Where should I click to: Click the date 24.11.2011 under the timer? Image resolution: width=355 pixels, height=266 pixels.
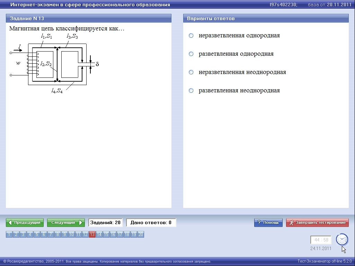point(321,248)
